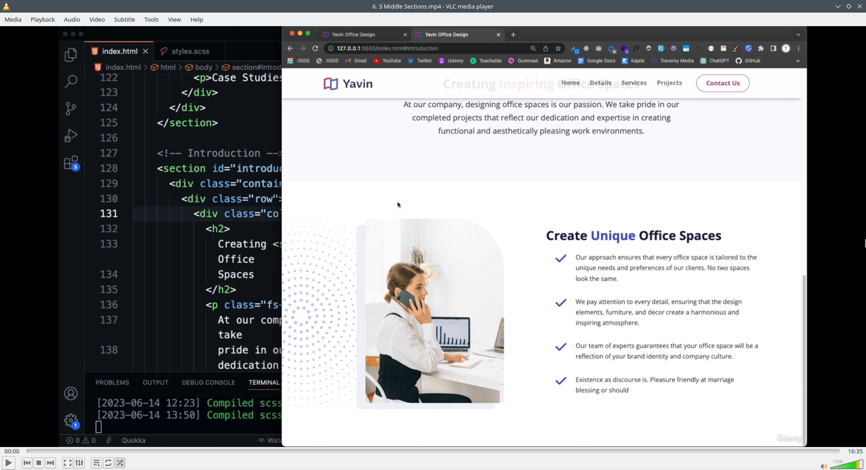Click the VLC seek bar
This screenshot has width=866, height=470.
pos(433,451)
